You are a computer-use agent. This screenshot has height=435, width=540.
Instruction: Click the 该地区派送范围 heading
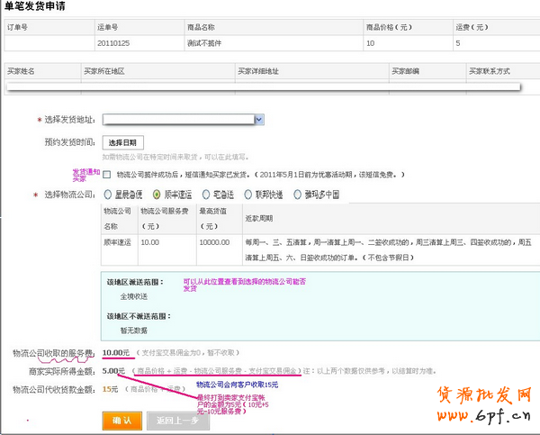coord(135,282)
